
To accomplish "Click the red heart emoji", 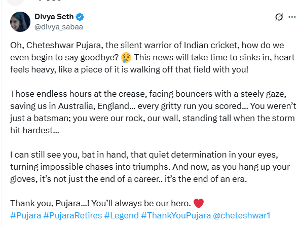I will 199,203.
